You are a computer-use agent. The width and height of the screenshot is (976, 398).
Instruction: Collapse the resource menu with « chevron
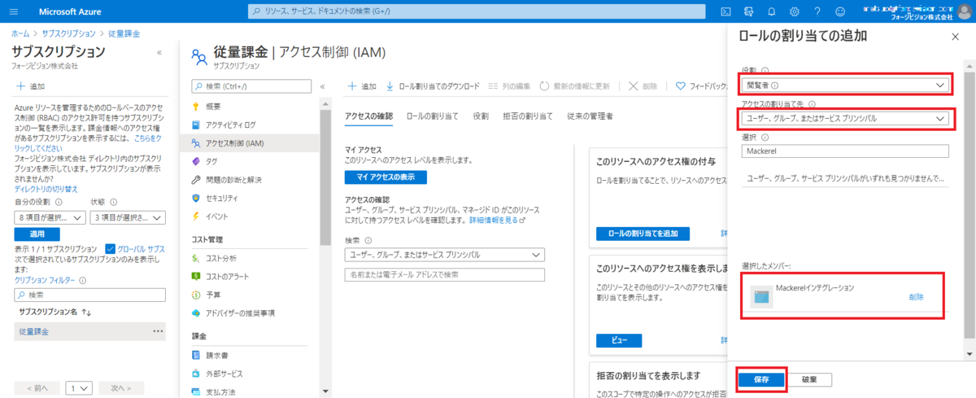click(322, 85)
